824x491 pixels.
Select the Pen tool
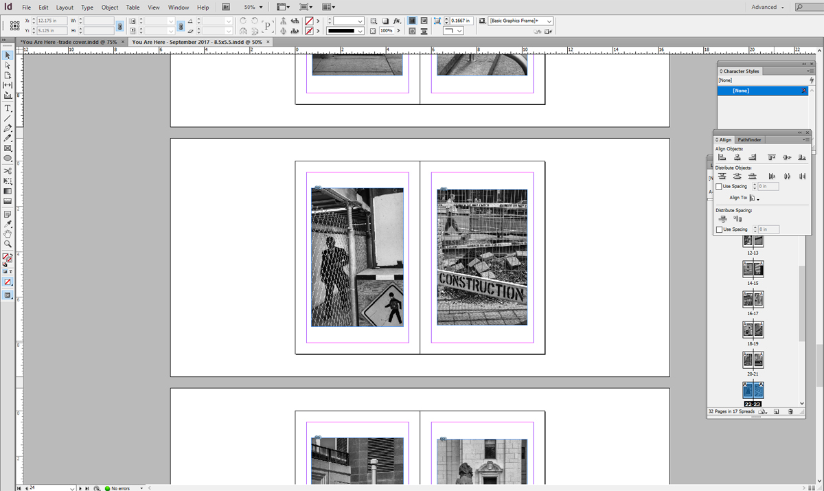click(8, 128)
